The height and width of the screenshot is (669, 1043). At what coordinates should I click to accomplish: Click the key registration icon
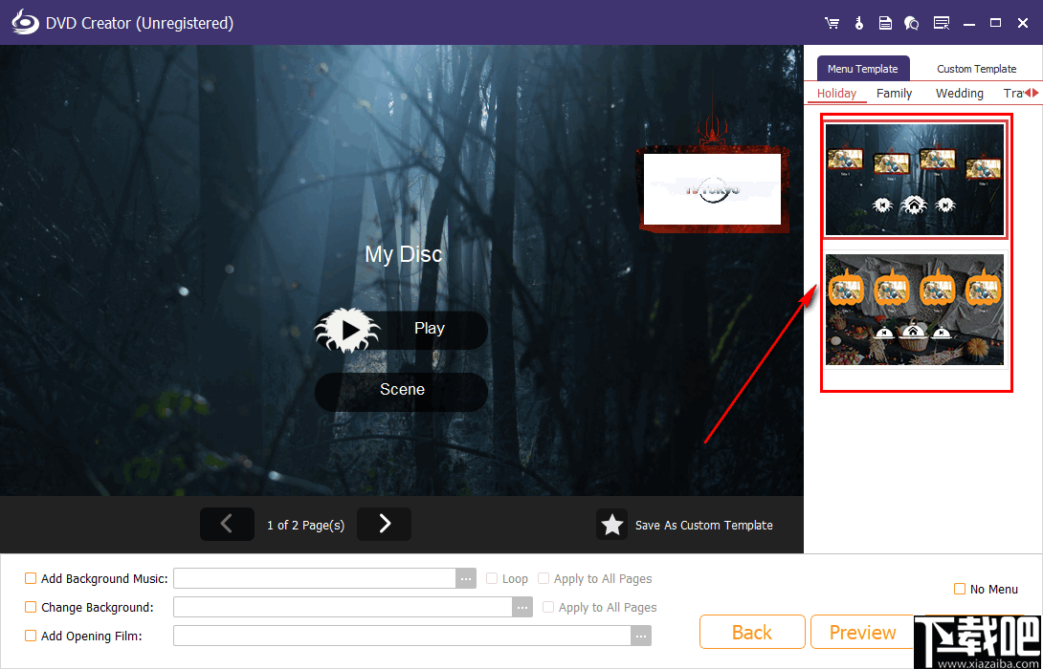tap(858, 22)
